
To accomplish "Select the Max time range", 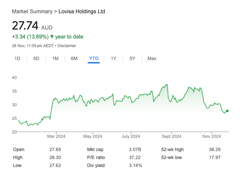I will (x=152, y=58).
